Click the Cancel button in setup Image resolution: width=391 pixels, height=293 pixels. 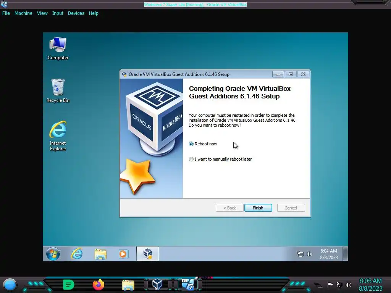[x=291, y=208]
